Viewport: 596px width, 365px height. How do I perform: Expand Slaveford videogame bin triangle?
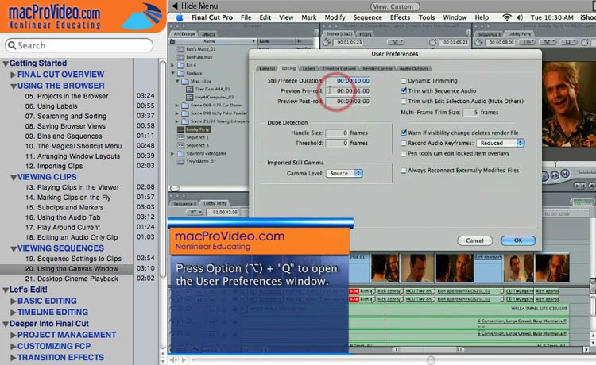(x=172, y=154)
